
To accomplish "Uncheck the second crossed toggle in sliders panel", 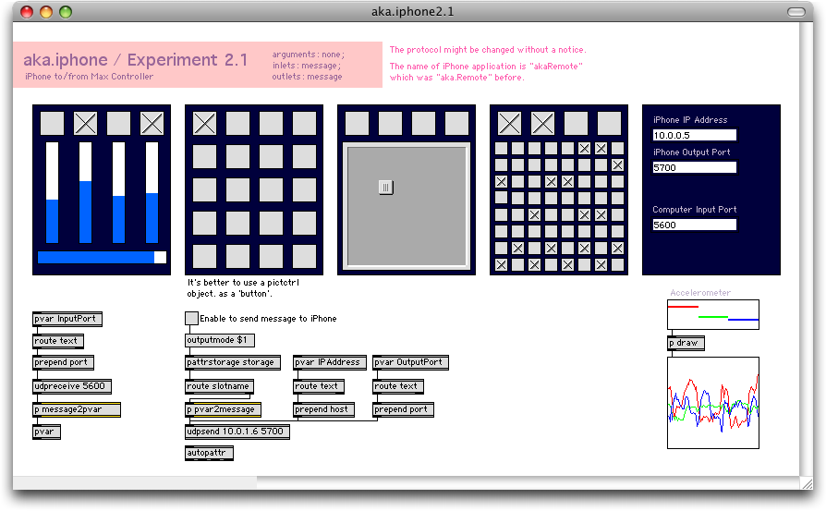I will 85,123.
